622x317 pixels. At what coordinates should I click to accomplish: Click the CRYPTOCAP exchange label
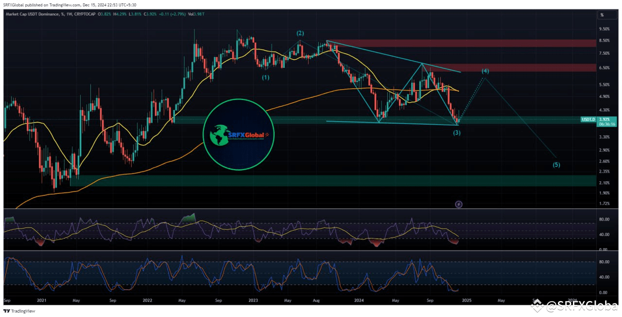tap(84, 15)
